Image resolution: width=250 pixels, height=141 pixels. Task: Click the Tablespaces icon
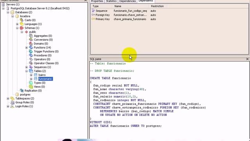click(x=12, y=98)
